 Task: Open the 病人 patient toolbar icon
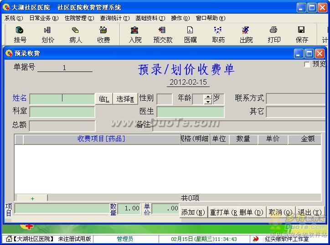point(76,35)
